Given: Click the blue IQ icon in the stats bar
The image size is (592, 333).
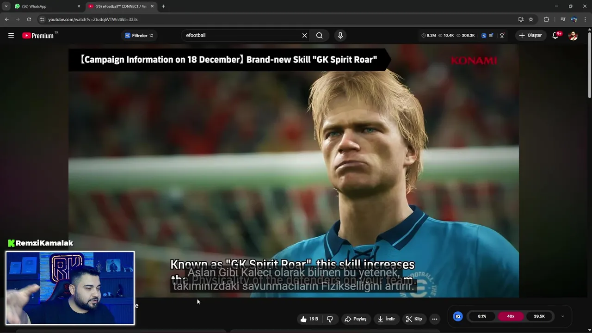Looking at the screenshot, I should (x=484, y=36).
